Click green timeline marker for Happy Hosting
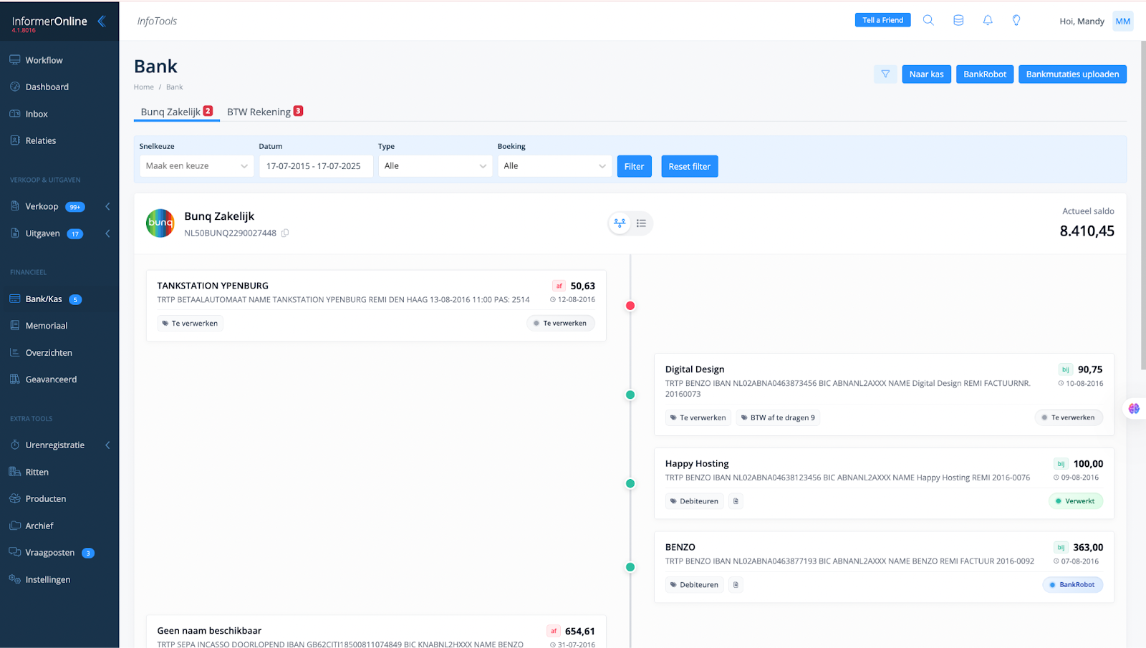 pyautogui.click(x=630, y=483)
